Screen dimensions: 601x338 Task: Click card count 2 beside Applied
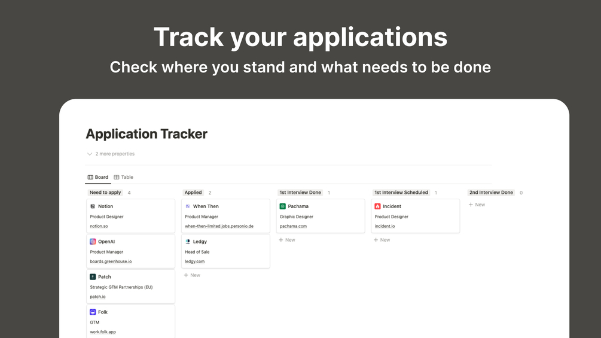point(210,193)
